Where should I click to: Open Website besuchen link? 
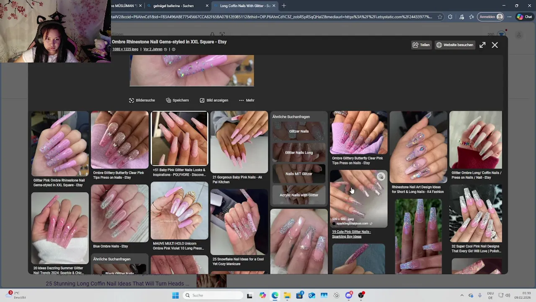pyautogui.click(x=455, y=45)
